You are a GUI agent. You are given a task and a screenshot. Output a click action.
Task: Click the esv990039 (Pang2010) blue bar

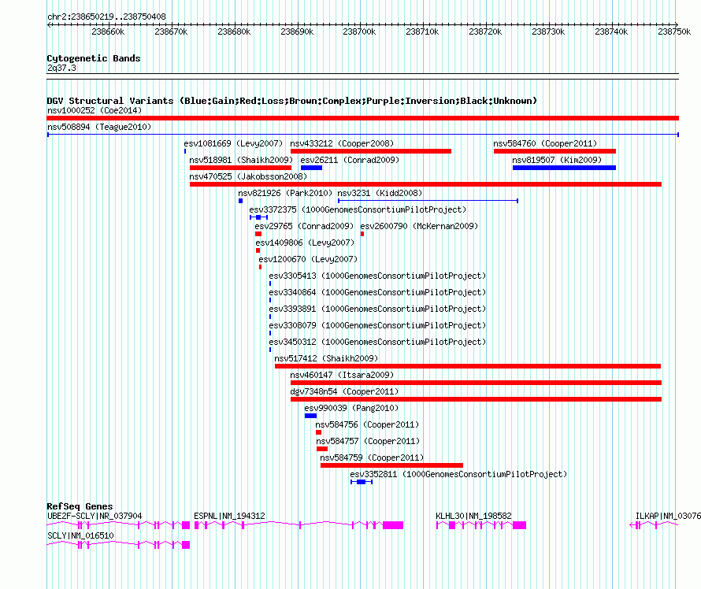310,416
